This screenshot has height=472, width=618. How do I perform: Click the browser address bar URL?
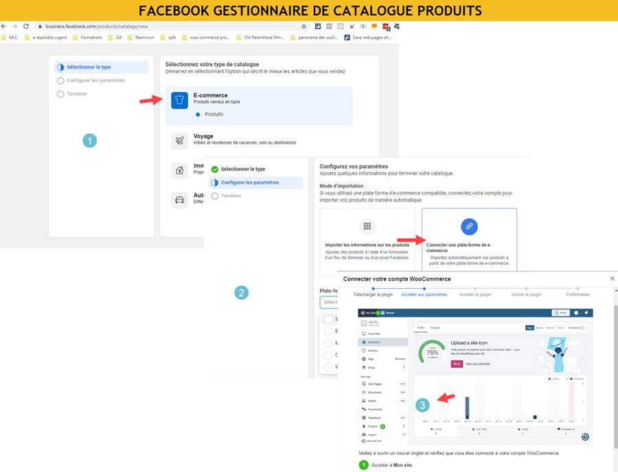click(97, 26)
